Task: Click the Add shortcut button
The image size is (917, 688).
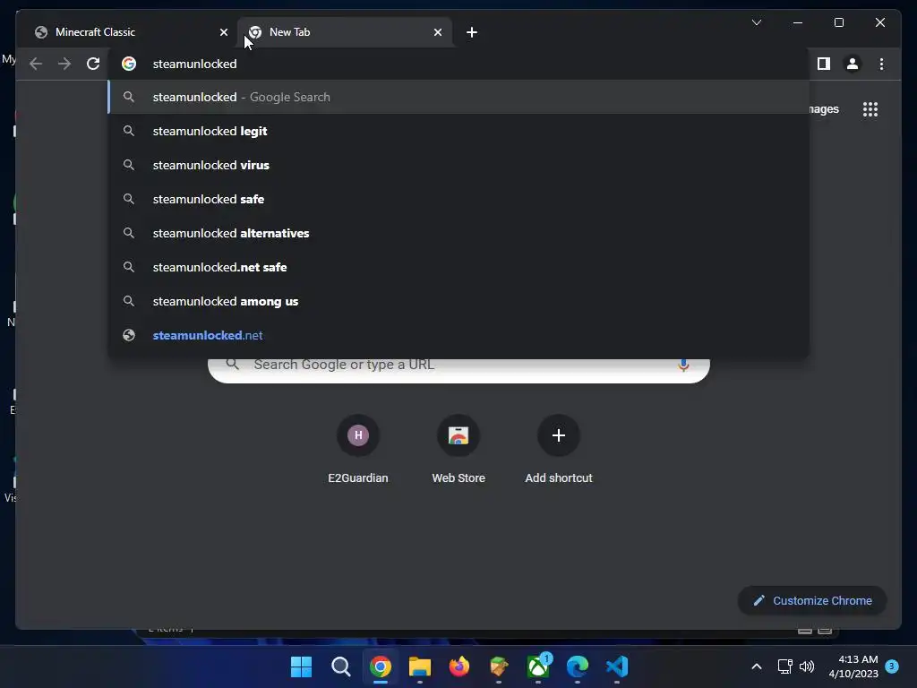Action: coord(559,450)
